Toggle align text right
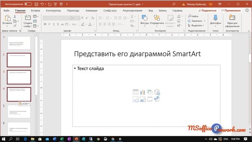 pos(109,24)
